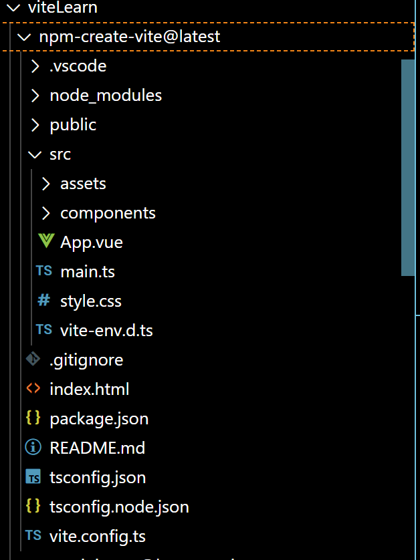Image resolution: width=420 pixels, height=560 pixels.
Task: Open the vite.config.ts file
Action: [x=97, y=536]
